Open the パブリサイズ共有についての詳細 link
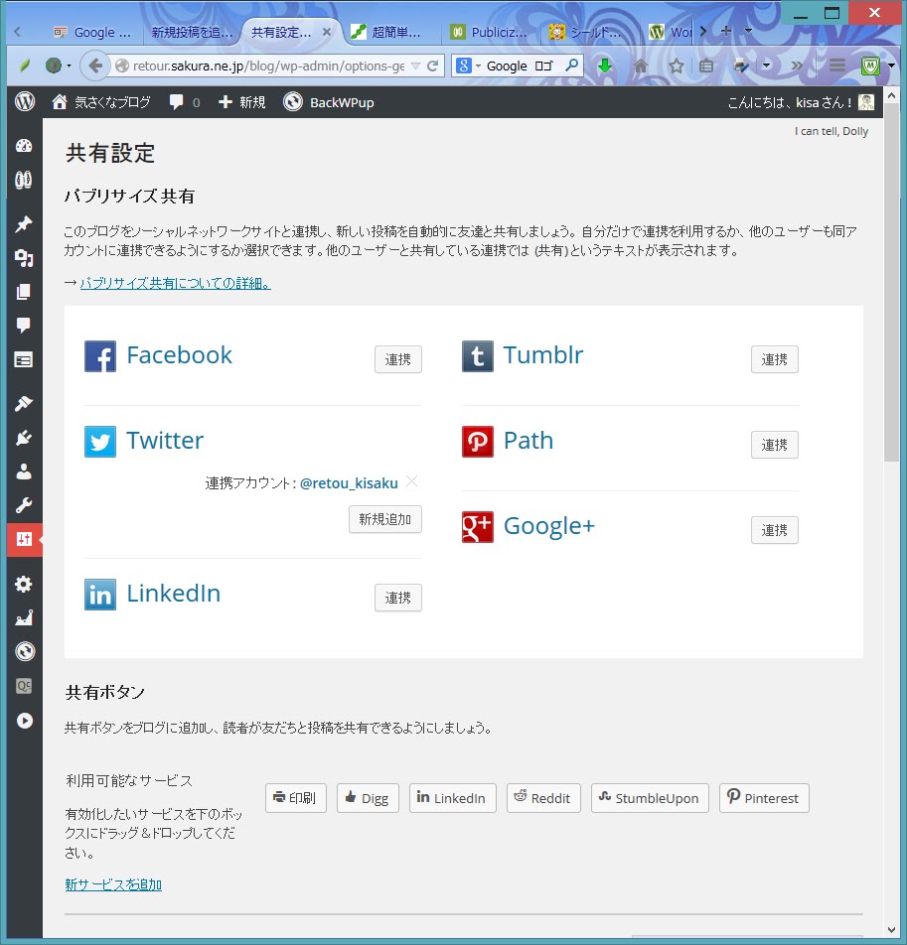Viewport: 907px width, 945px height. [x=176, y=283]
